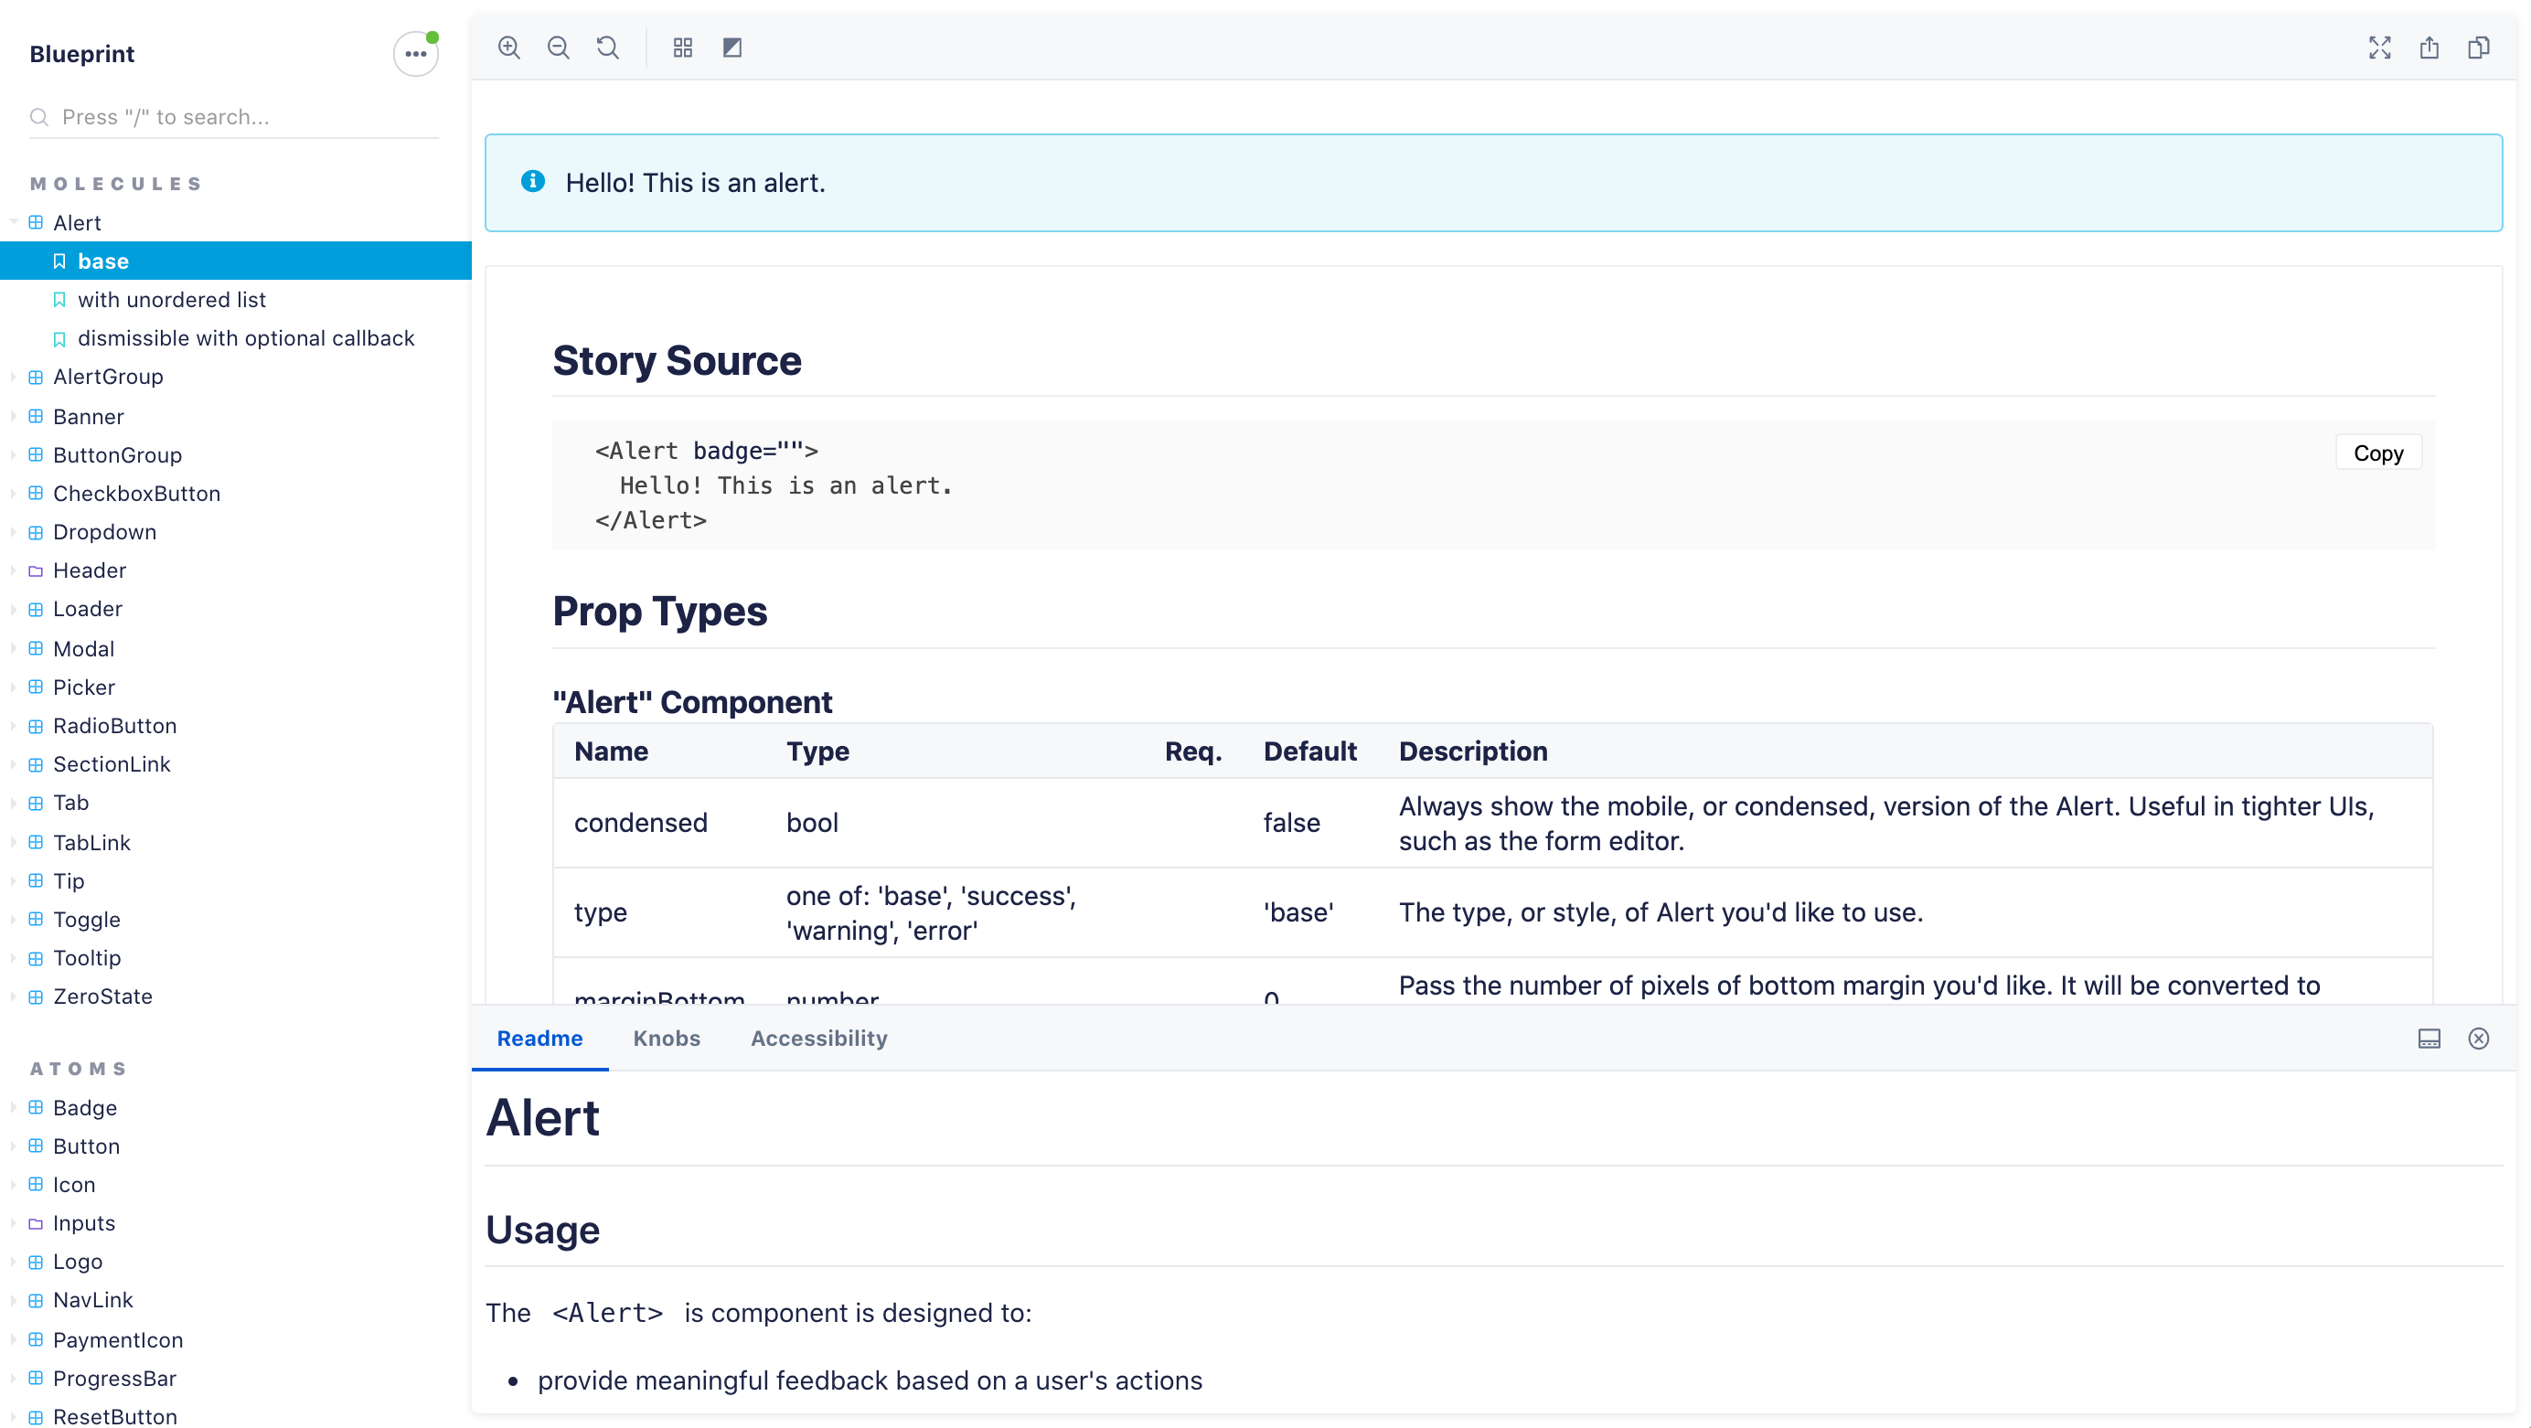Click the info icon in the alert

[532, 182]
